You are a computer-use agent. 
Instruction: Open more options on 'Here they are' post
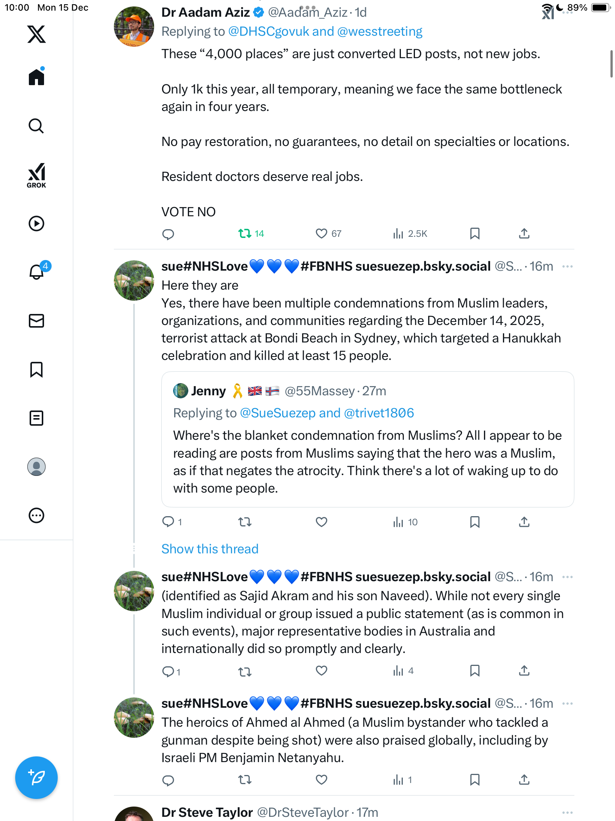click(x=567, y=266)
